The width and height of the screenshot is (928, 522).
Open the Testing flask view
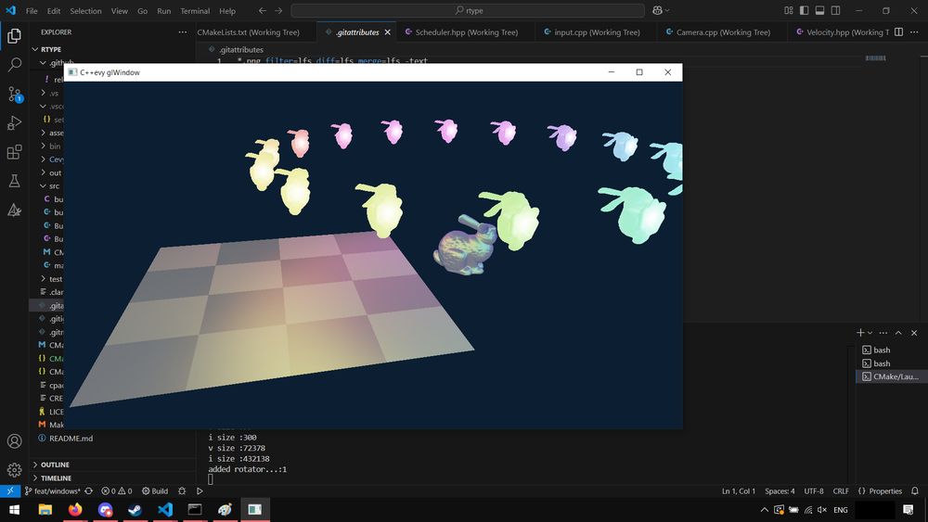pos(15,182)
